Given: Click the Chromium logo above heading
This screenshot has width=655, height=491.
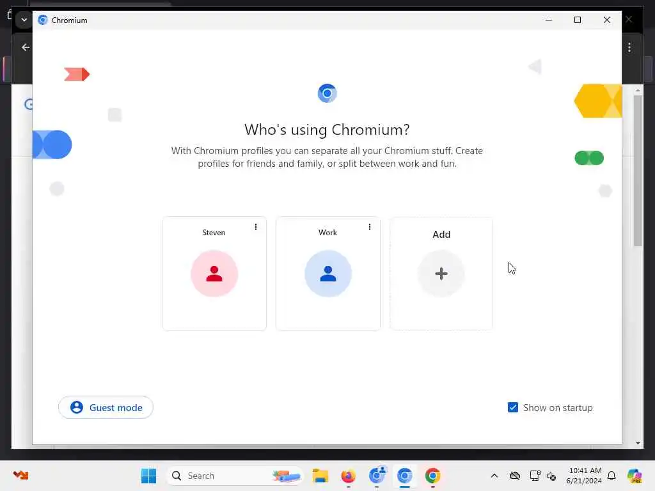Looking at the screenshot, I should tap(327, 93).
